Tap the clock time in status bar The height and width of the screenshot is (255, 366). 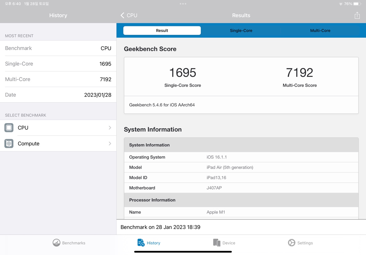pyautogui.click(x=13, y=4)
